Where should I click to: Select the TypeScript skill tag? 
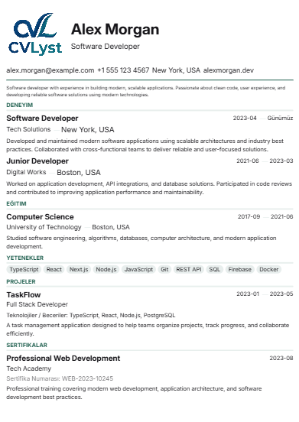tap(24, 269)
